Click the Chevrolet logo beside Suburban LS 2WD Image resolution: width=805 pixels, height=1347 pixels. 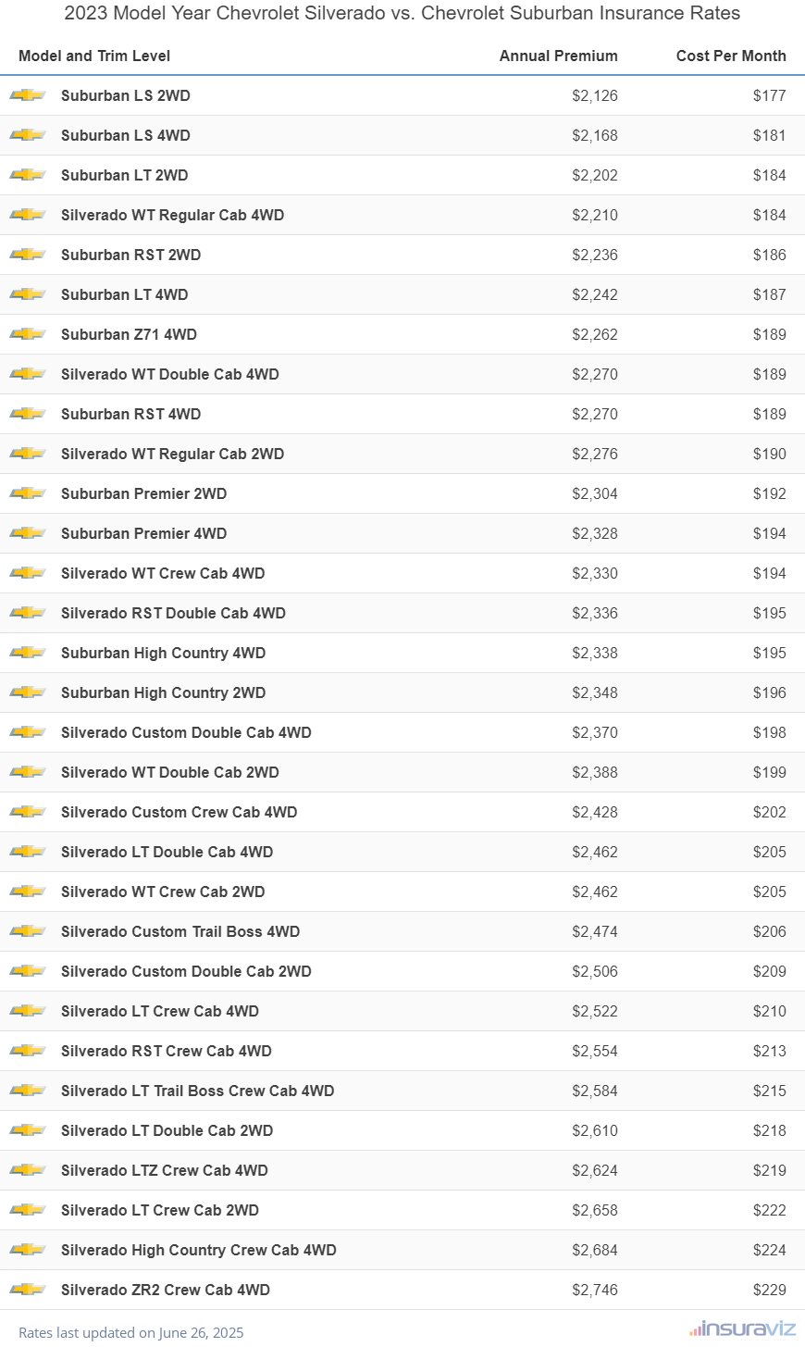(28, 95)
